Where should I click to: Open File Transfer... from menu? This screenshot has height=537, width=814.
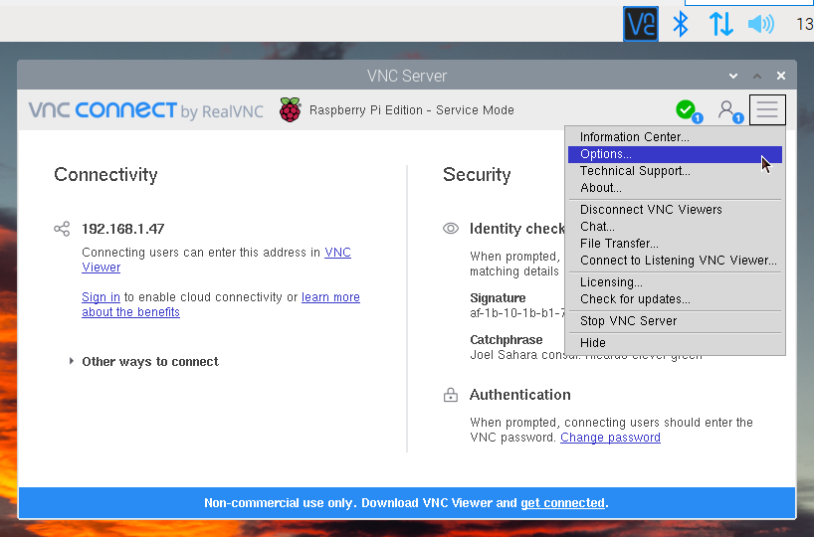point(619,244)
